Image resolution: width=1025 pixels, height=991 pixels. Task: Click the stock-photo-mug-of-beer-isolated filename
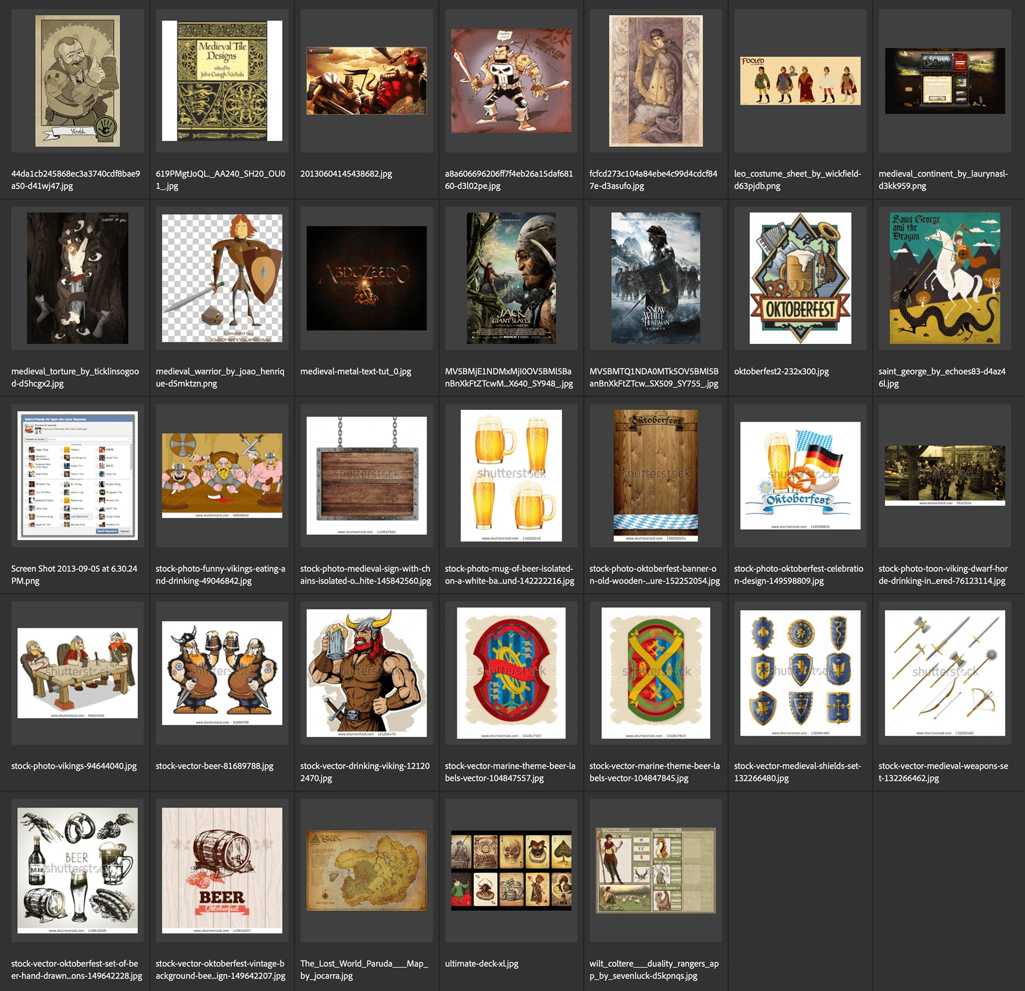pos(510,575)
